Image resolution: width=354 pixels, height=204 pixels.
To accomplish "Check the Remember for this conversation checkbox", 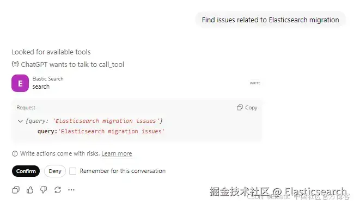I will 72,171.
